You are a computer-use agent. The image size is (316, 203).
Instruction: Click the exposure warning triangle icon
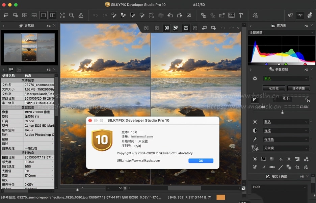pyautogui.click(x=81, y=15)
